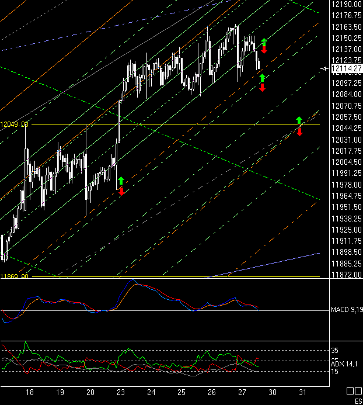Click date 23 on time axis

click(121, 392)
